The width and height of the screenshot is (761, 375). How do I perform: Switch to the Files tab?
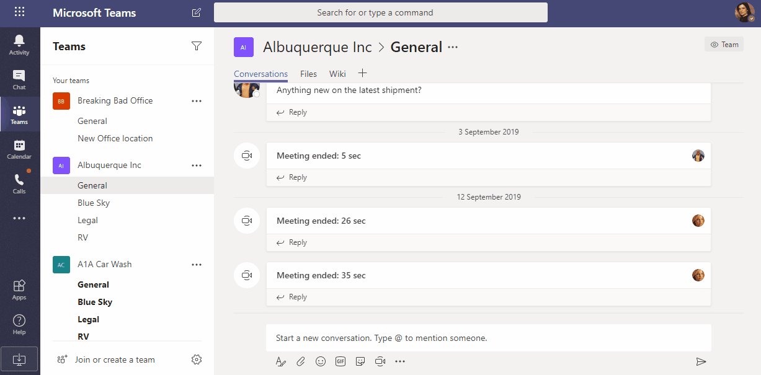[308, 74]
